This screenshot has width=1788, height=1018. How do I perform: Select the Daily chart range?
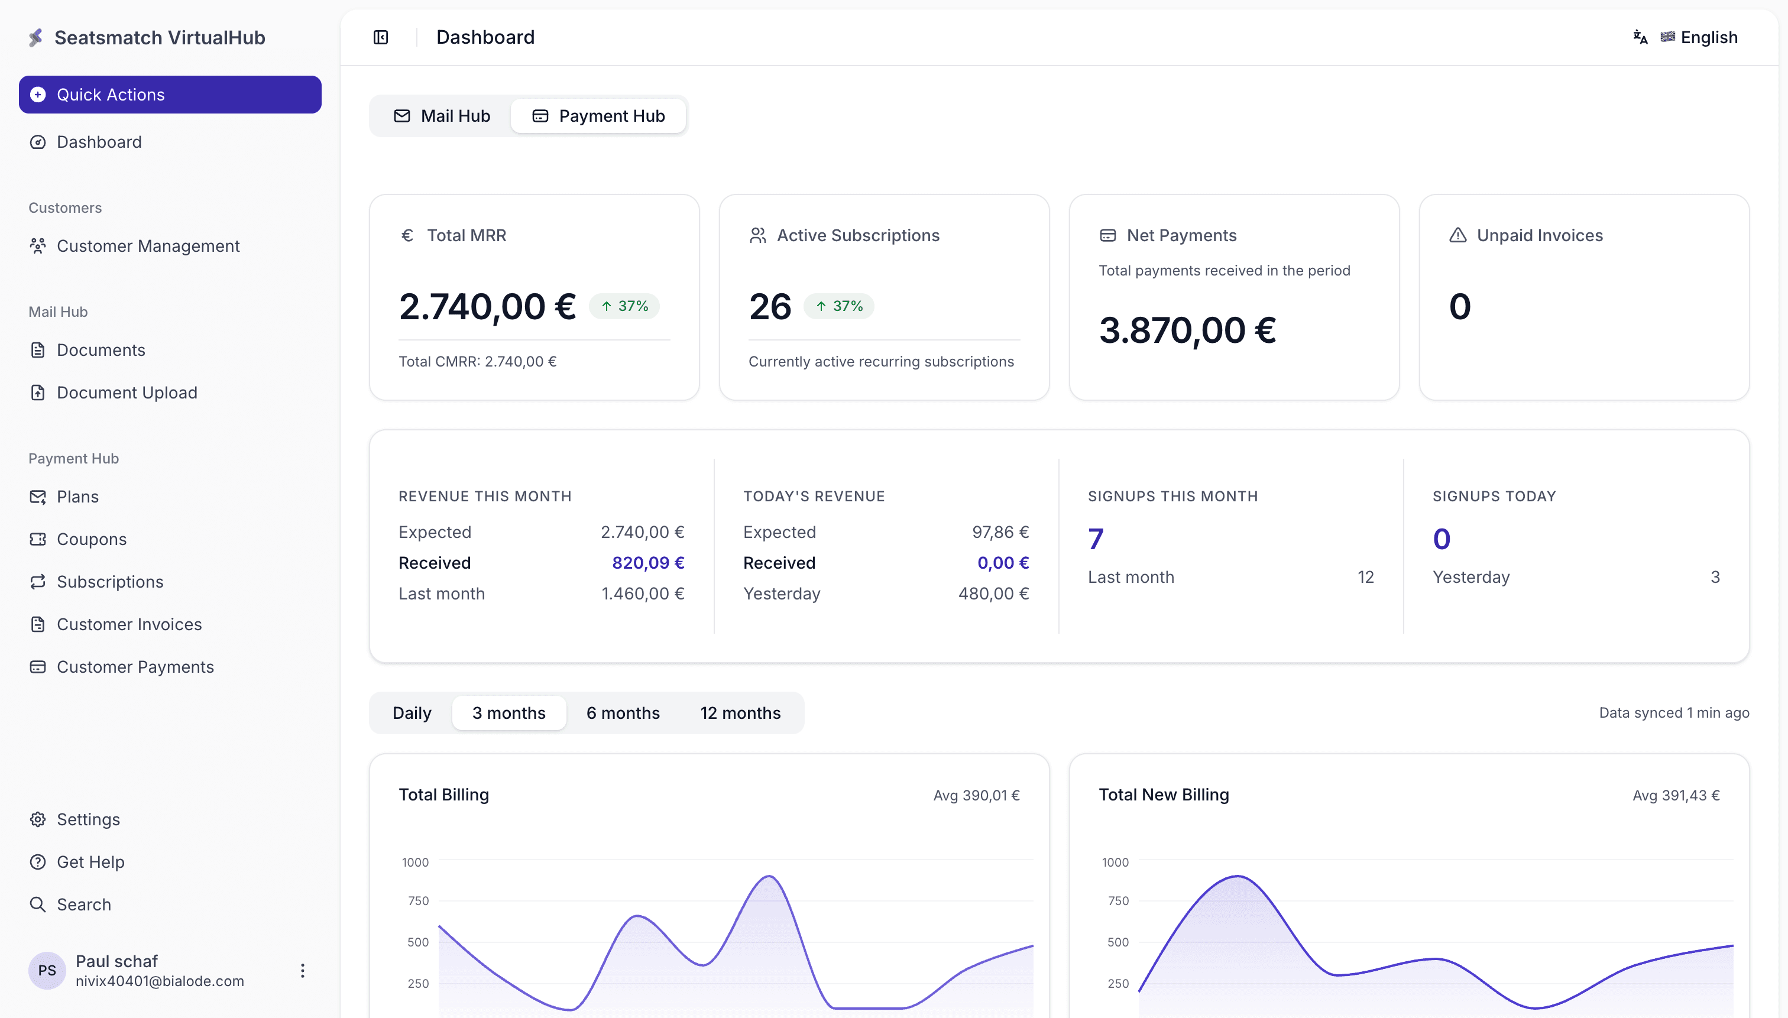[x=412, y=713]
